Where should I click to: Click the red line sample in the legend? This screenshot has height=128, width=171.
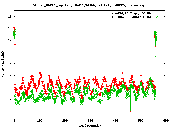point(157,13)
